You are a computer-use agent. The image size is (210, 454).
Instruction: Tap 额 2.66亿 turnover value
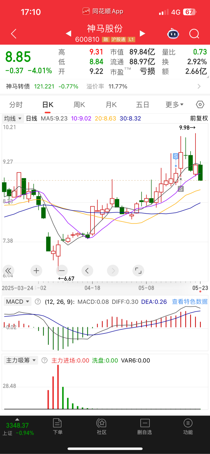click(196, 71)
